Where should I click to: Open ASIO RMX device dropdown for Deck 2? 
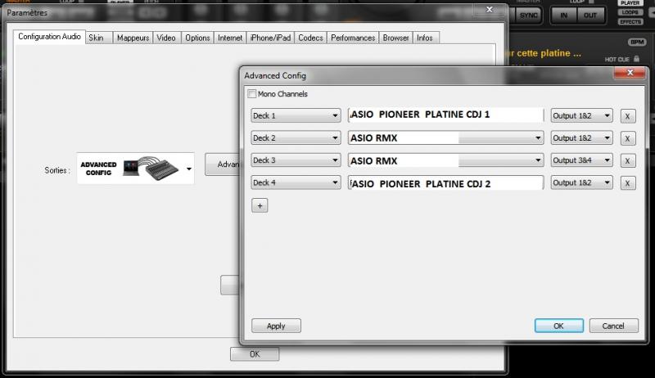tap(445, 138)
